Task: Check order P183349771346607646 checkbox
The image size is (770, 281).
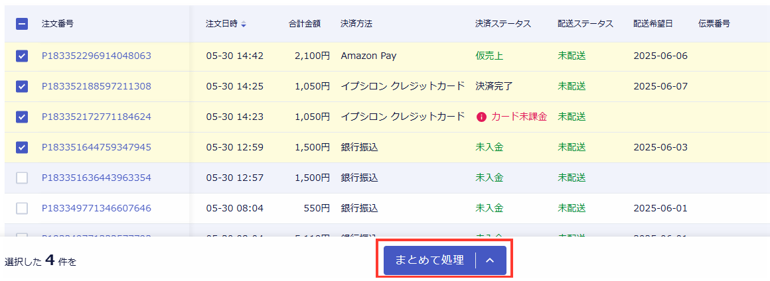Action: 22,208
